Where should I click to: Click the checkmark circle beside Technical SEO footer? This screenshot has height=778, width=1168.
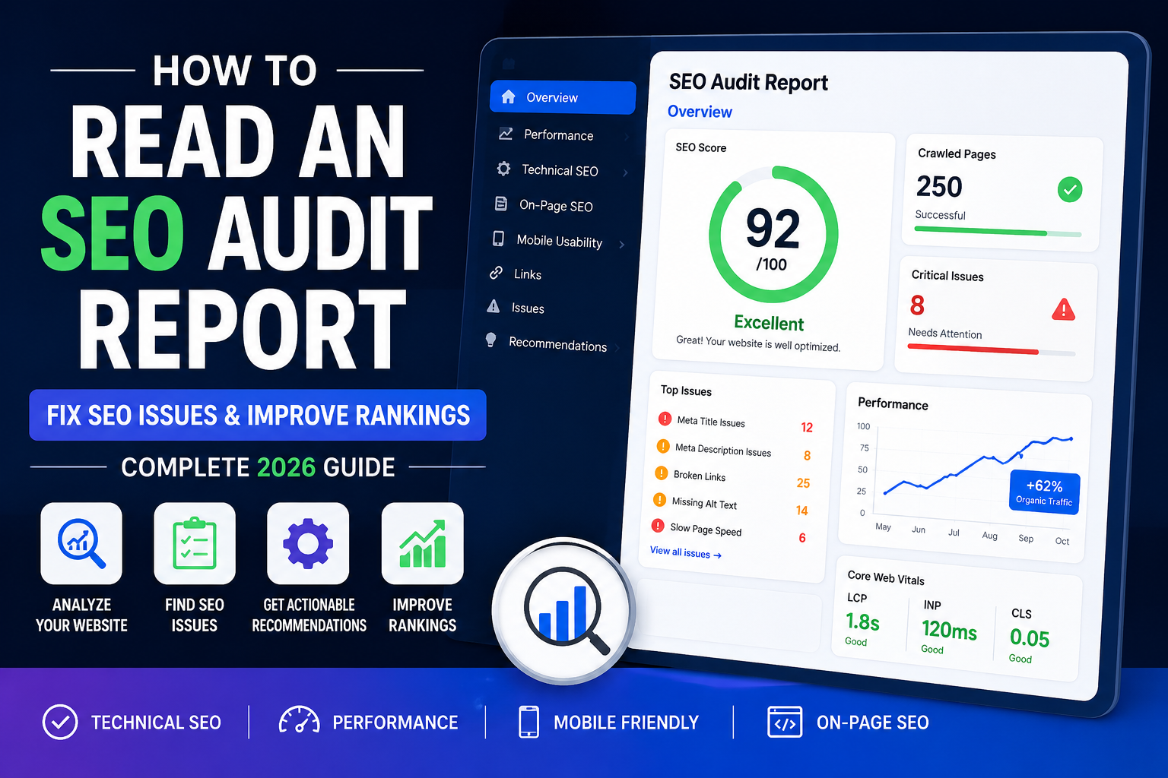[60, 722]
